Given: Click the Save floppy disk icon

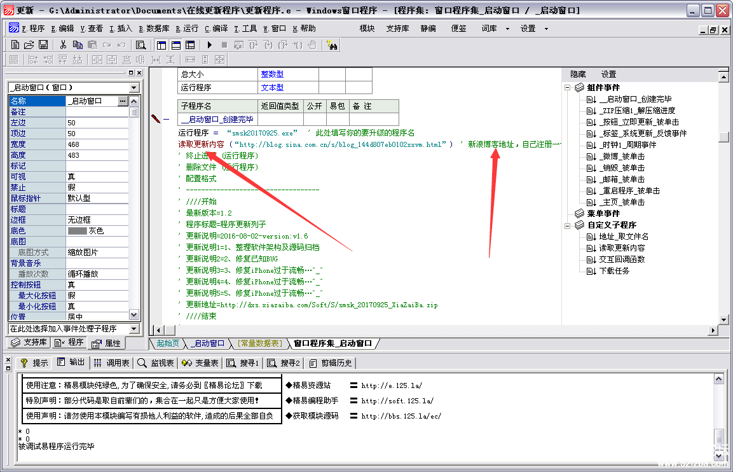Looking at the screenshot, I should click(43, 45).
